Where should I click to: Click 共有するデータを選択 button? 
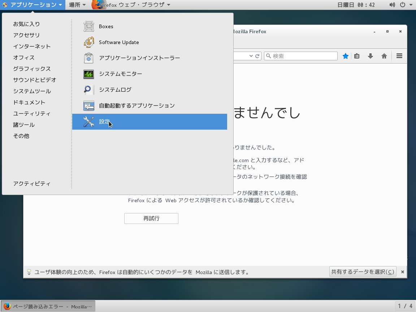[363, 272]
